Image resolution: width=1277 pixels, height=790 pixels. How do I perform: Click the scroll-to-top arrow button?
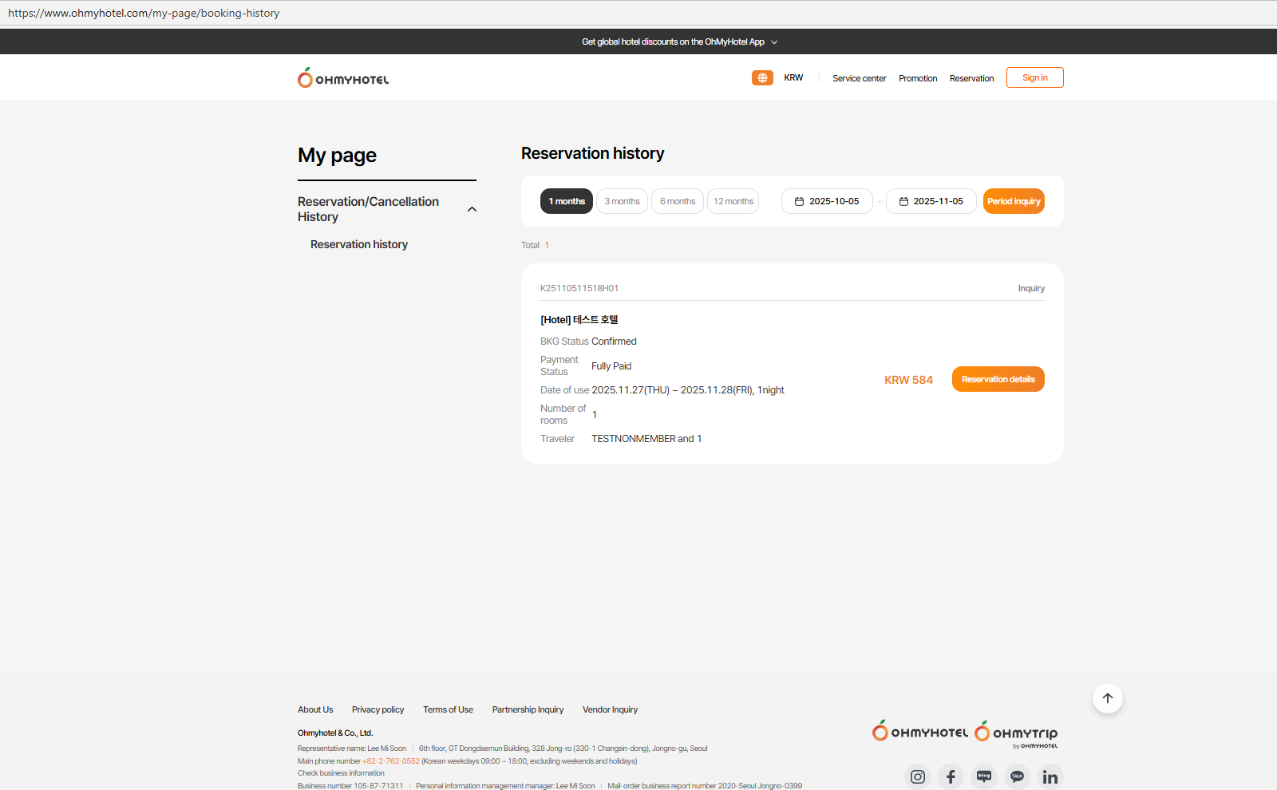(1108, 698)
